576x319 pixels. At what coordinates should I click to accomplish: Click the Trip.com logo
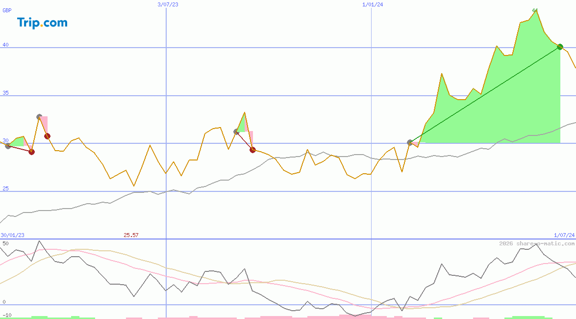(x=41, y=22)
